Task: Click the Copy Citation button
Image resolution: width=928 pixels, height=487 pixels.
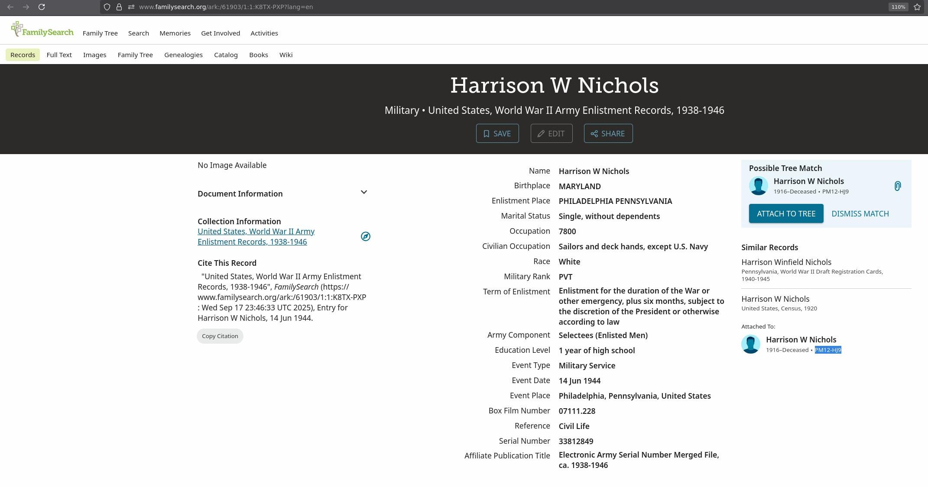Action: point(220,336)
